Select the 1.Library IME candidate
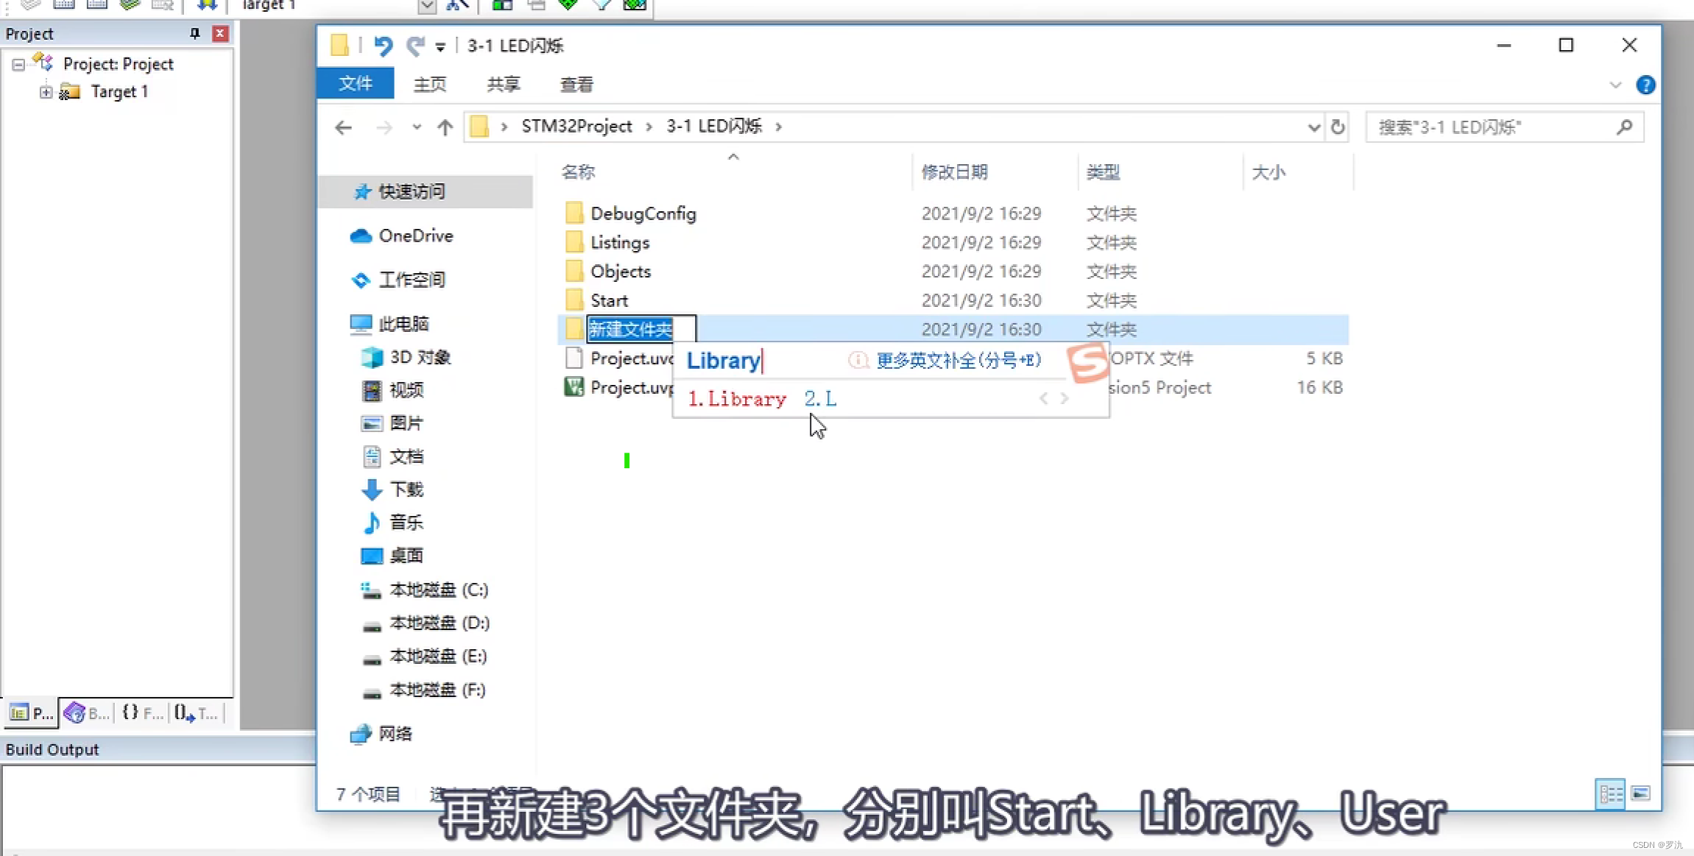The width and height of the screenshot is (1694, 856). coord(738,399)
